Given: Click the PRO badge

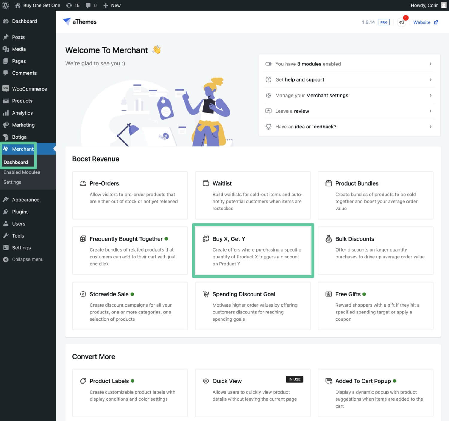Looking at the screenshot, I should pos(384,22).
